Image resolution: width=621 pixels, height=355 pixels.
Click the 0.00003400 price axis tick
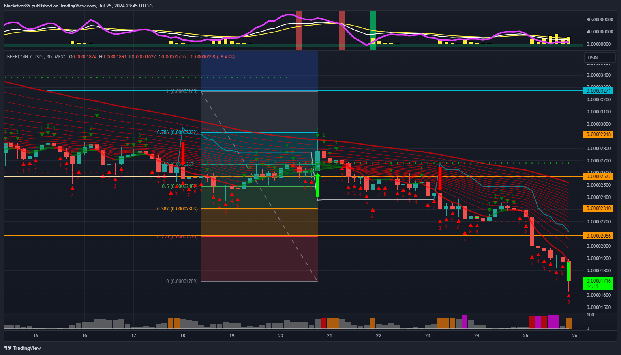pyautogui.click(x=598, y=75)
